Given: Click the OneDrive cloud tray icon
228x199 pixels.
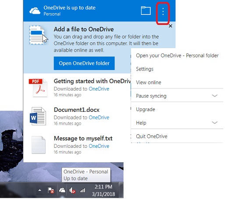Looking at the screenshot, I should [x=62, y=190].
